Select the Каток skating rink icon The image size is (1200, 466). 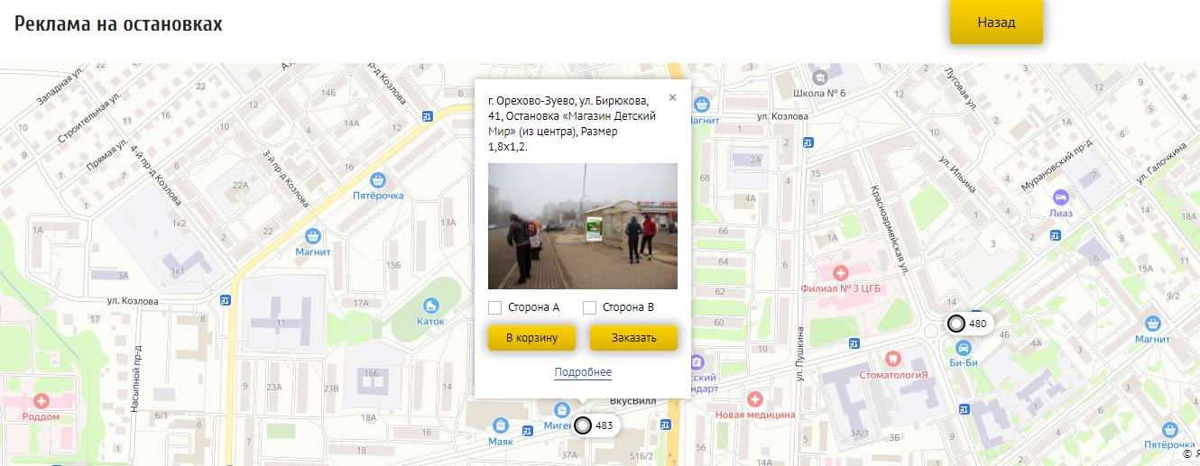pyautogui.click(x=430, y=306)
